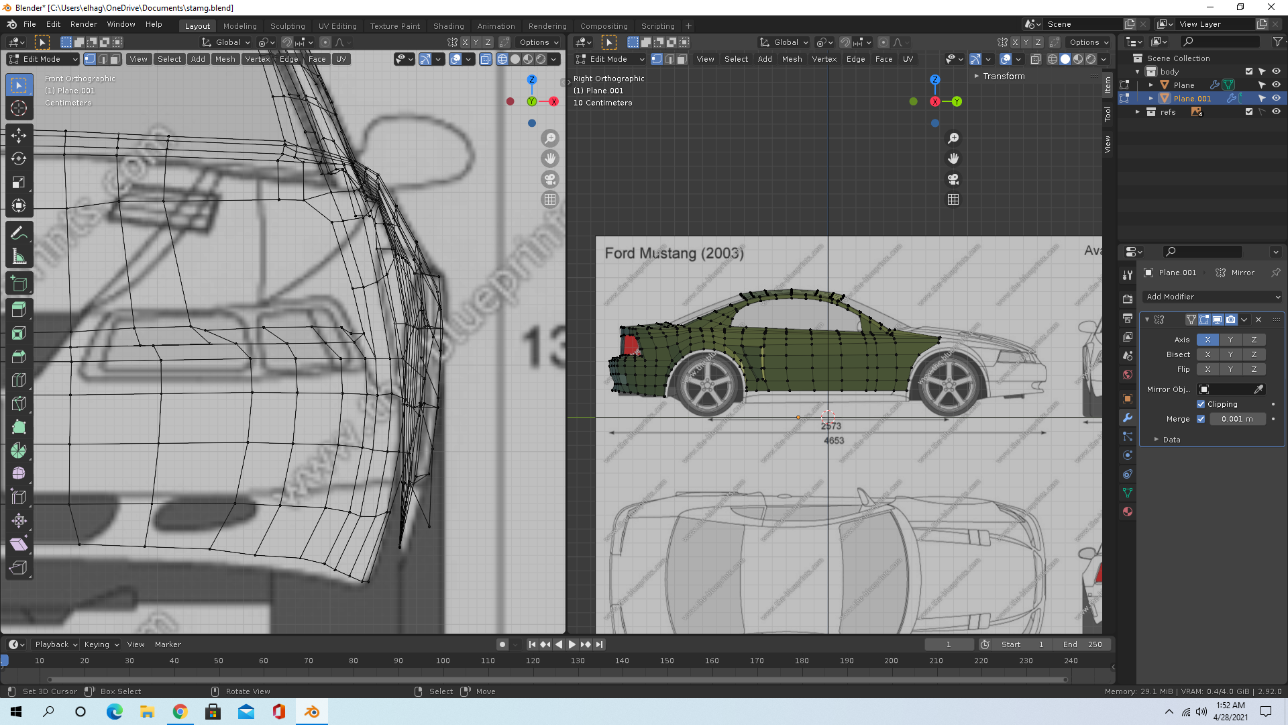Open Google Chrome from the taskbar
The width and height of the screenshot is (1288, 725).
tap(180, 712)
